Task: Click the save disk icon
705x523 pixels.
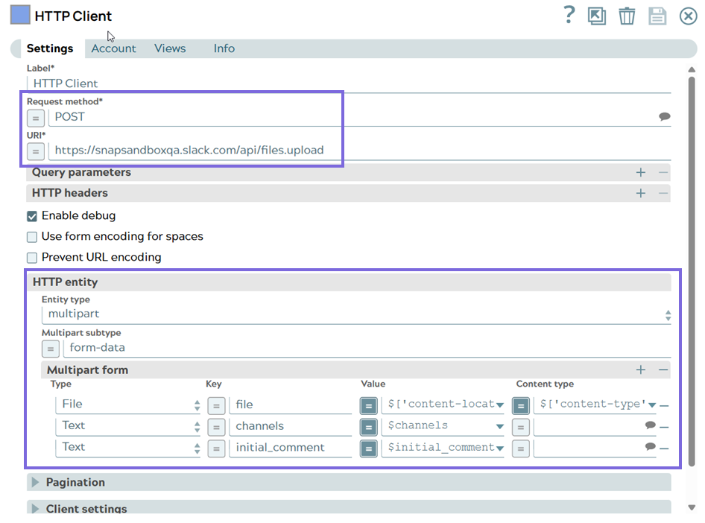Action: (x=657, y=16)
